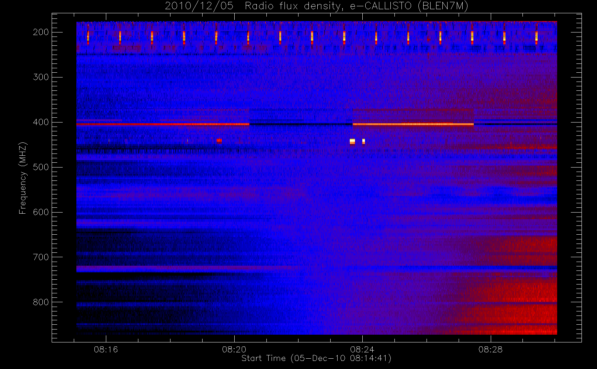597x369 pixels.
Task: Click the bright white burst near 450 MHz
Action: [352, 141]
